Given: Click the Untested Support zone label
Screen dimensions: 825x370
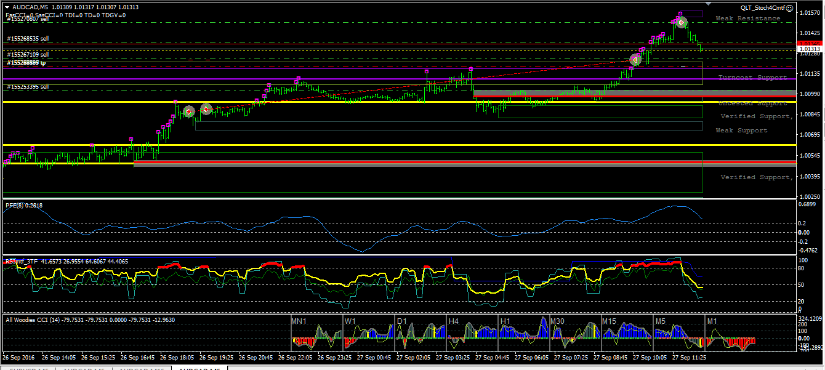Looking at the screenshot, I should click(752, 103).
